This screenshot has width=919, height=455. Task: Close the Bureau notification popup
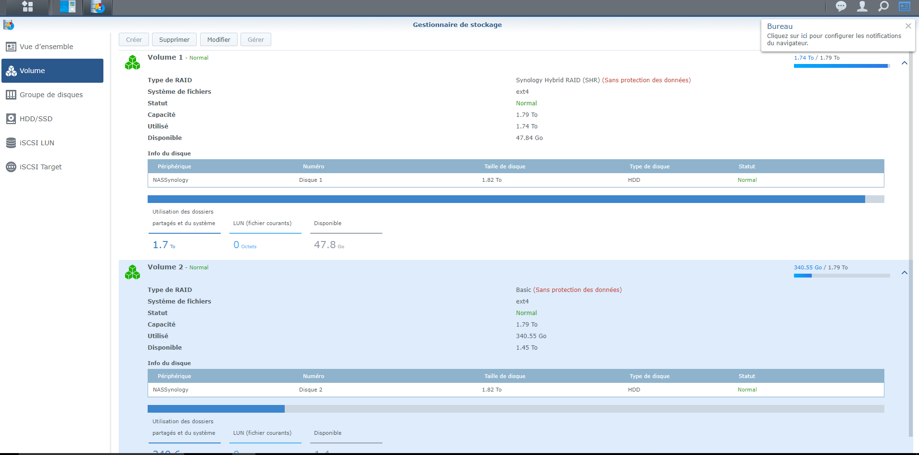pos(908,26)
